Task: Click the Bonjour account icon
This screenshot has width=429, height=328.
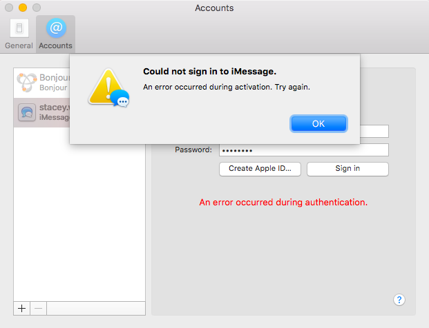Action: pyautogui.click(x=26, y=83)
